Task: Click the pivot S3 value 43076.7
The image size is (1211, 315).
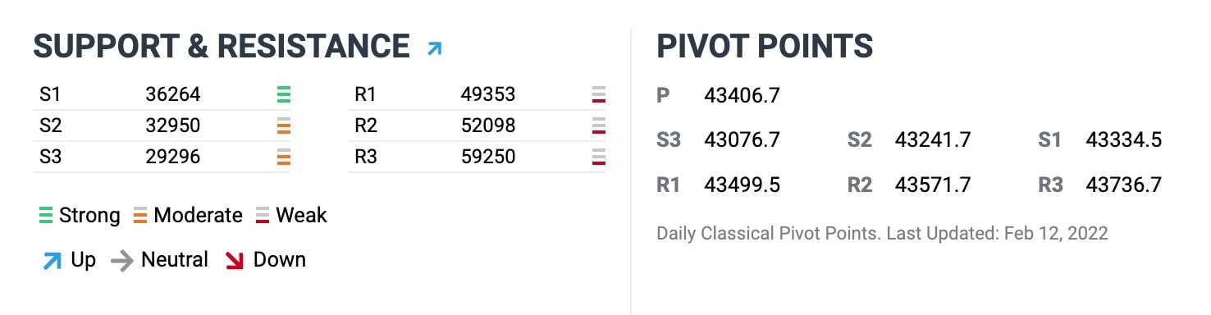Action: click(x=743, y=140)
